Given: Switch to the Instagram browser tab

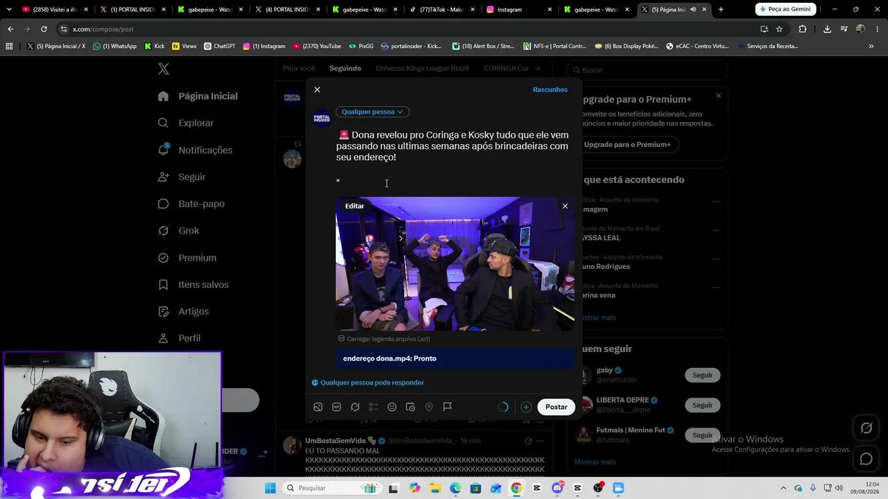Looking at the screenshot, I should 518,10.
